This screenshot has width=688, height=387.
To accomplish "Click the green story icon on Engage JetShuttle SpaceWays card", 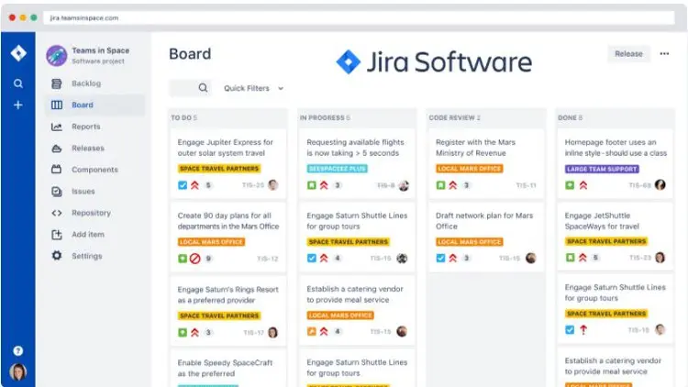I will pyautogui.click(x=570, y=258).
